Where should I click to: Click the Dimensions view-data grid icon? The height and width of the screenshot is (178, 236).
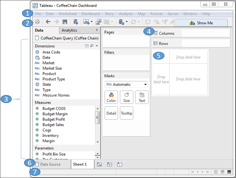click(87, 46)
